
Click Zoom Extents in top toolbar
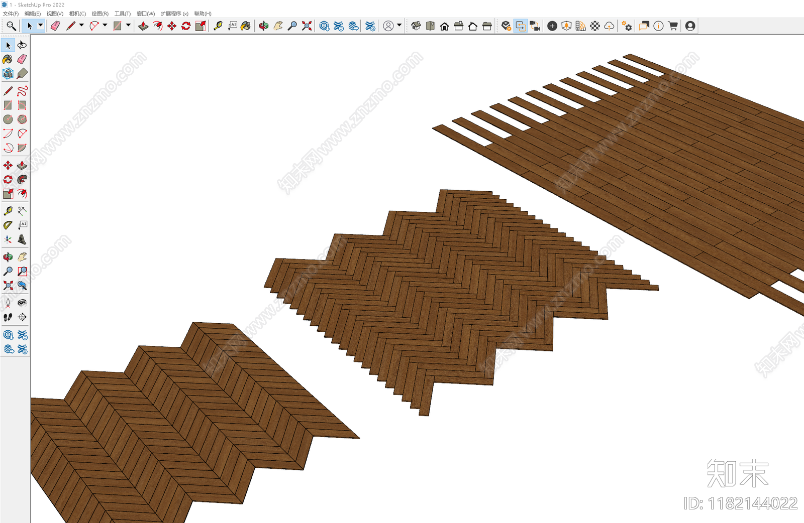tap(307, 26)
